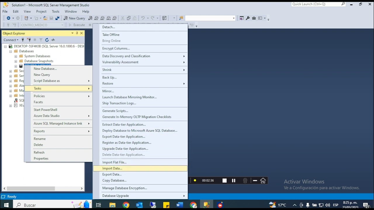Close the Object Explorer panel
The image size is (374, 210).
[82, 33]
